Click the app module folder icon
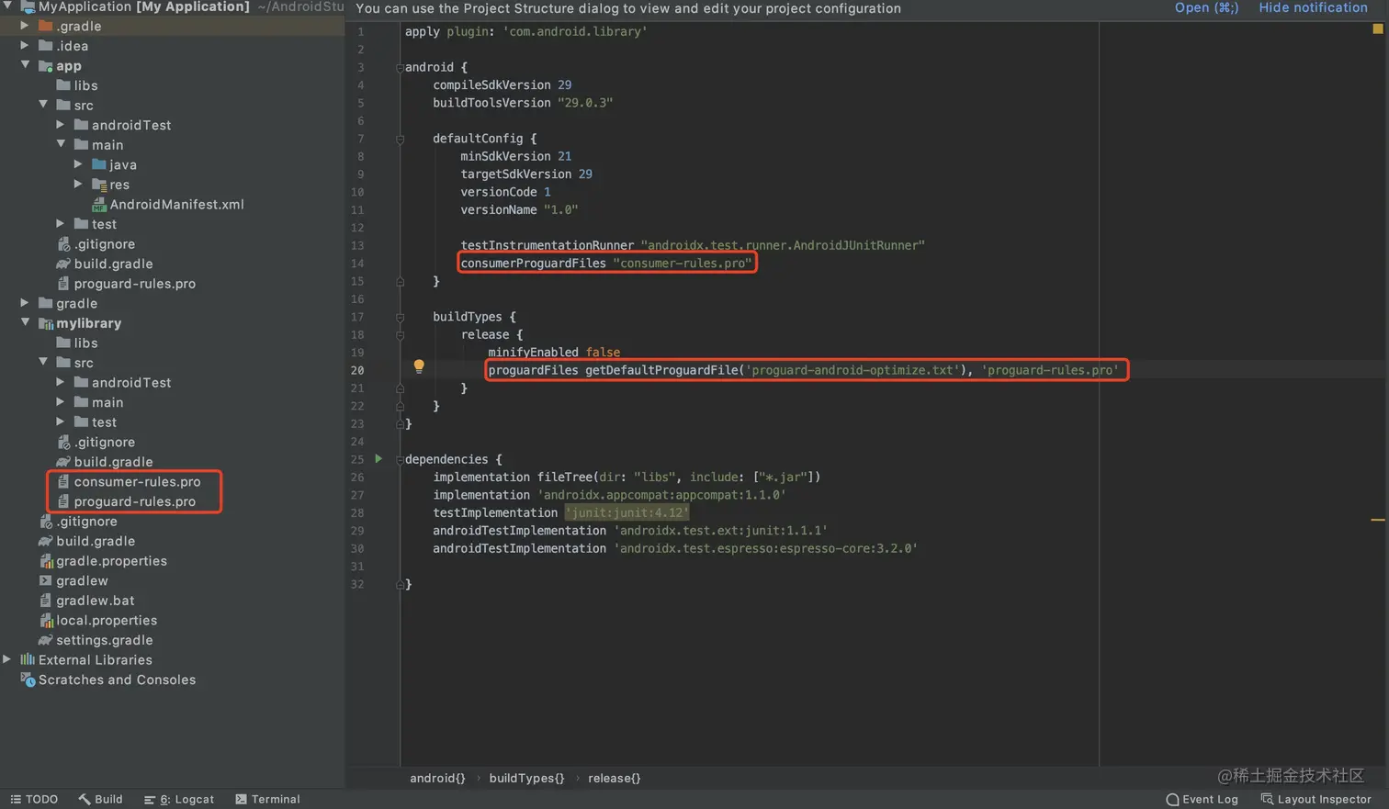Viewport: 1389px width, 809px height. point(45,66)
